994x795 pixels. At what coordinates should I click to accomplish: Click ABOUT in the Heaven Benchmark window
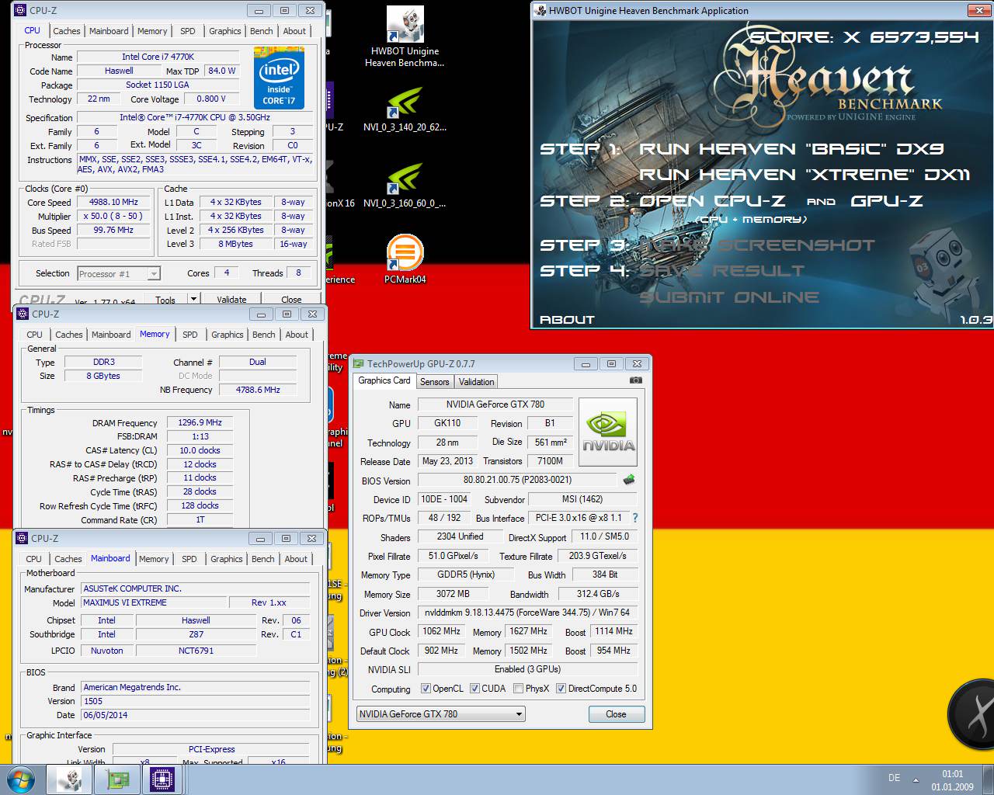pos(567,319)
